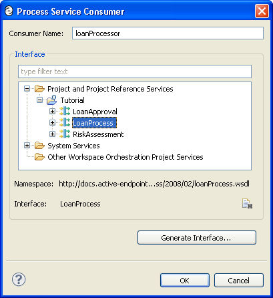Collapse Project and Project Reference Services node
This screenshot has height=298, width=273.
click(27, 89)
